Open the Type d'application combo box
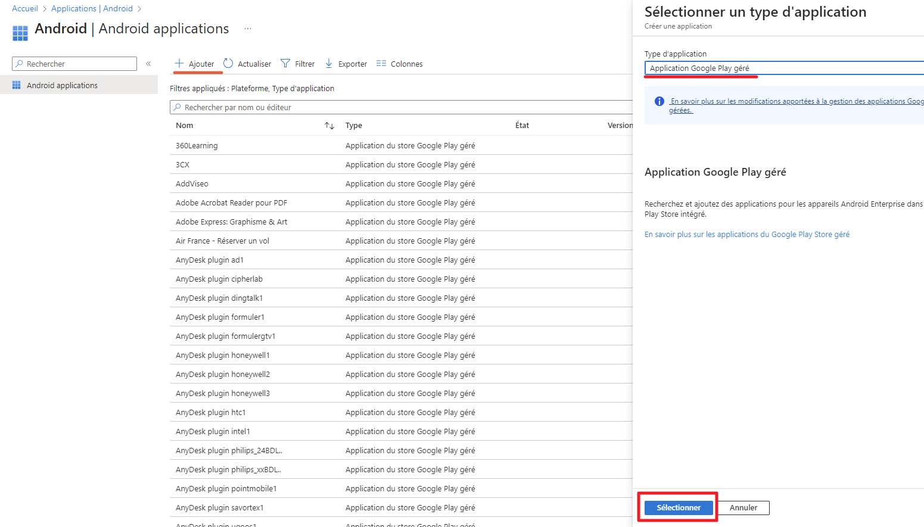The height and width of the screenshot is (527, 924). [784, 68]
